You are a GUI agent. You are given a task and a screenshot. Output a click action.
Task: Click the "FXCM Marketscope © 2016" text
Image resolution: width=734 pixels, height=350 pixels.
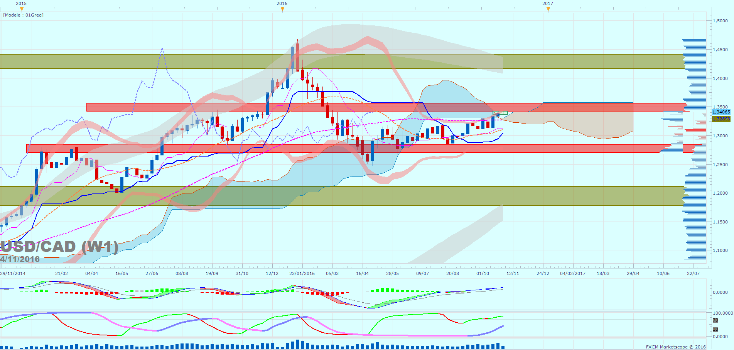click(676, 347)
